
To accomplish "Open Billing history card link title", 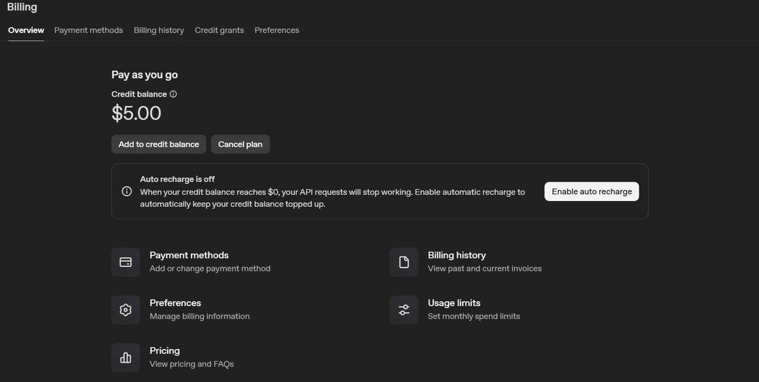I will 457,256.
